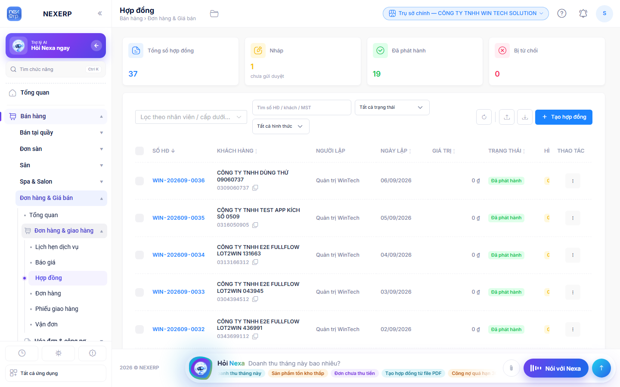Screen dimensions: 620x387
Task: Toggle the brightness theme icon in the sidebar footer
Action: pyautogui.click(x=59, y=353)
